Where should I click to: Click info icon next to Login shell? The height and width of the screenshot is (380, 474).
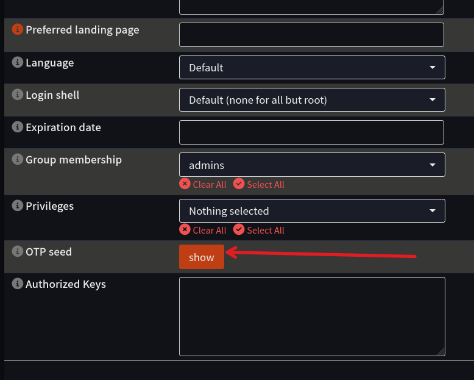18,95
